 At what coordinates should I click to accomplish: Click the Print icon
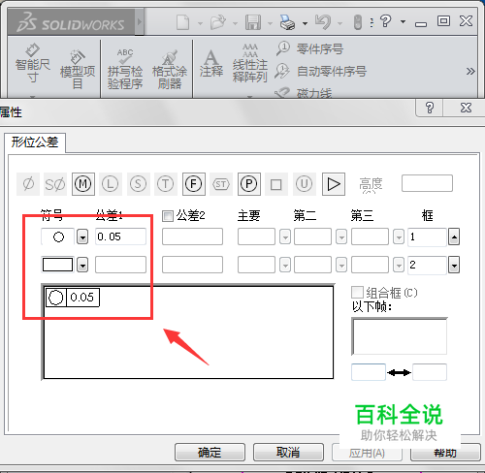pyautogui.click(x=287, y=22)
